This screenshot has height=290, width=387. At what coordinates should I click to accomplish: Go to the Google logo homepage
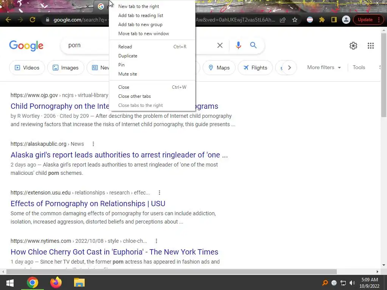tap(26, 46)
